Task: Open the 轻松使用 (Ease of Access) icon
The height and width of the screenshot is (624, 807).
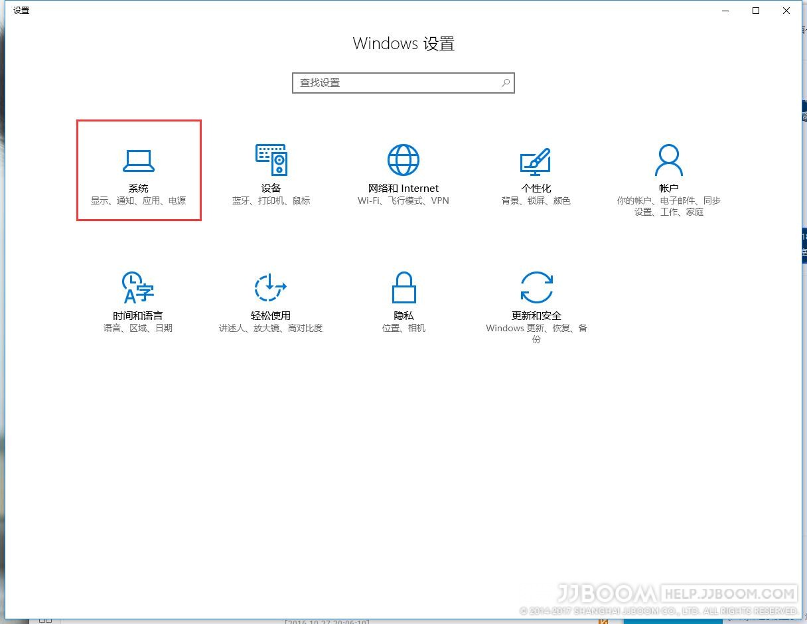Action: 271,287
